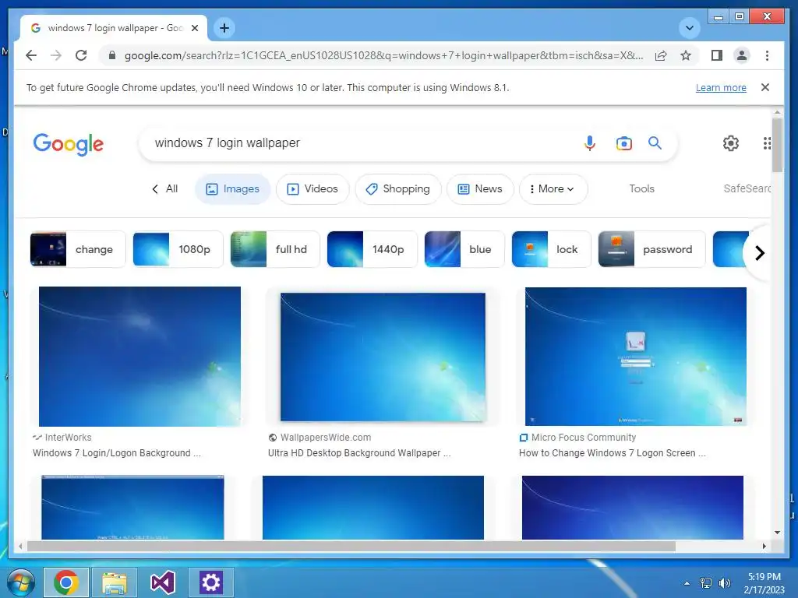Click the Micro Focus Community source label
Viewport: 798px width, 598px height.
click(x=584, y=438)
